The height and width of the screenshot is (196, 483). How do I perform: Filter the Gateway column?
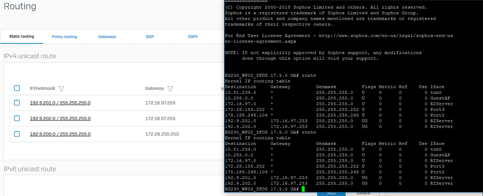170,89
